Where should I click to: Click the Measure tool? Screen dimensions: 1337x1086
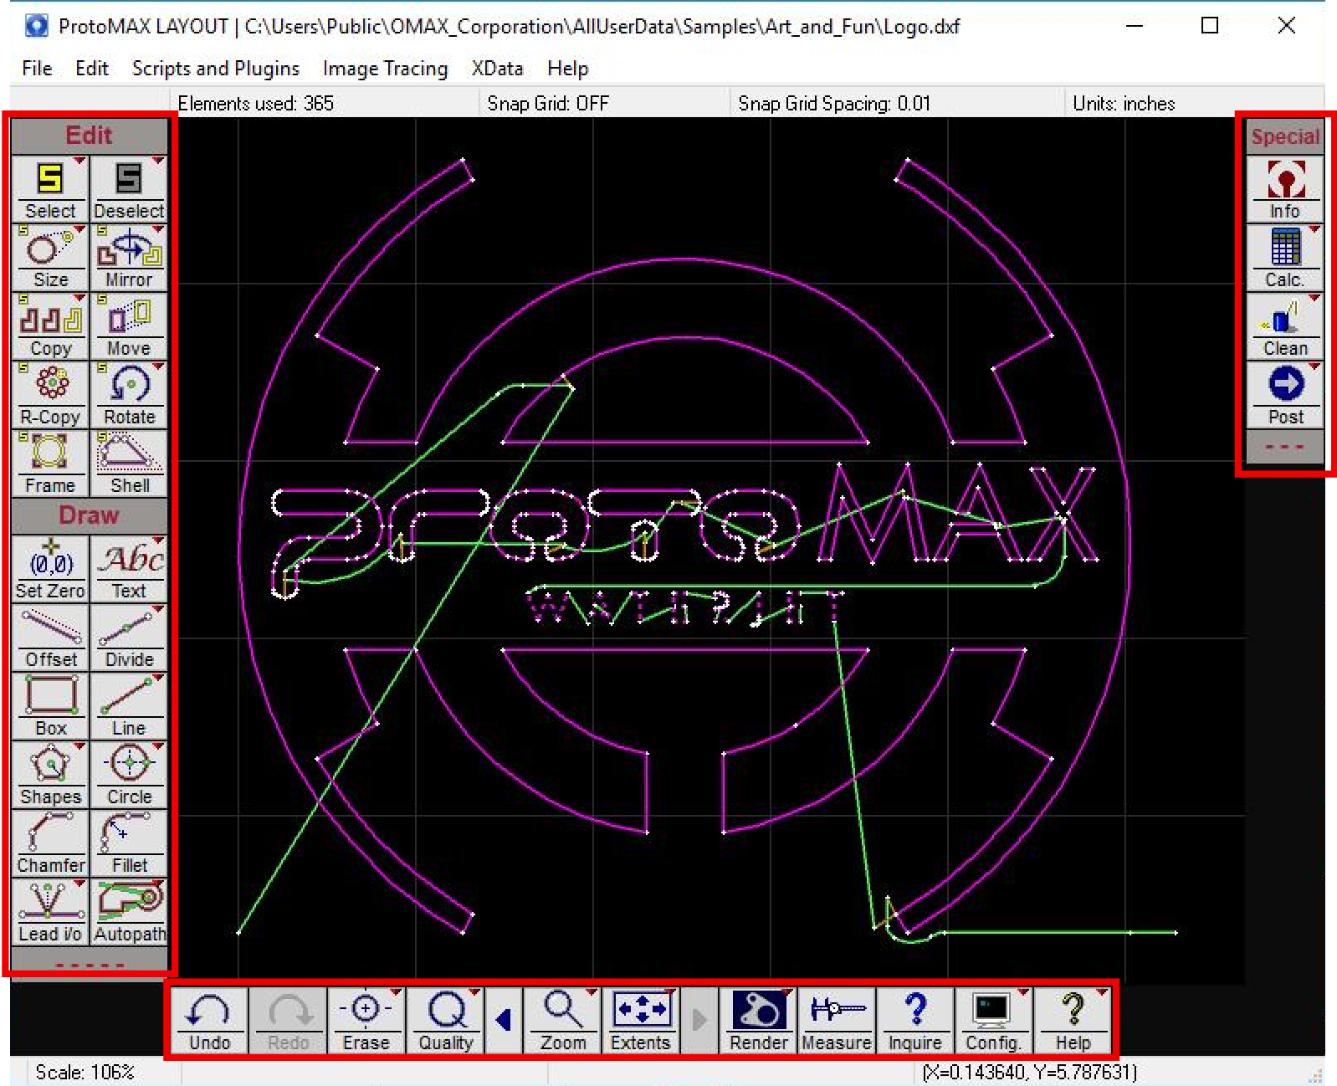836,1020
